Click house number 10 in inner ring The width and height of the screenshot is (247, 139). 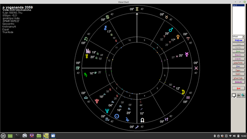[129, 40]
